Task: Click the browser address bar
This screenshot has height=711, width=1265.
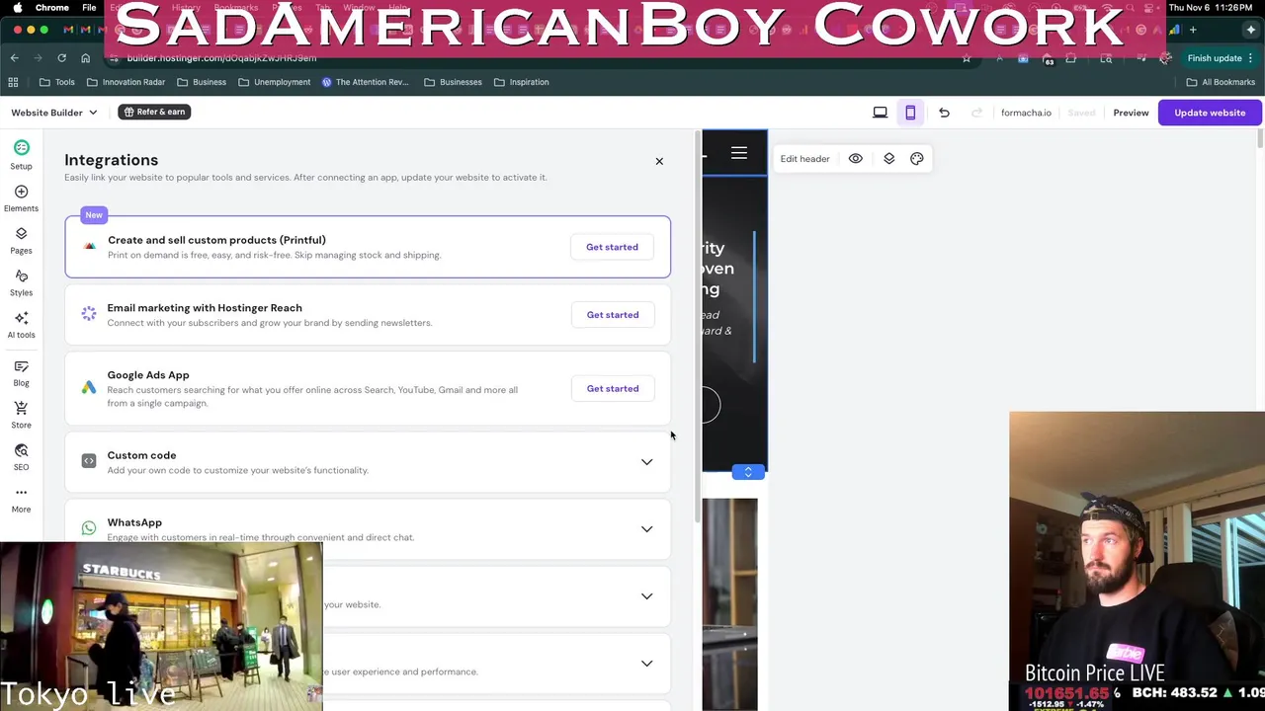Action: pos(534,58)
